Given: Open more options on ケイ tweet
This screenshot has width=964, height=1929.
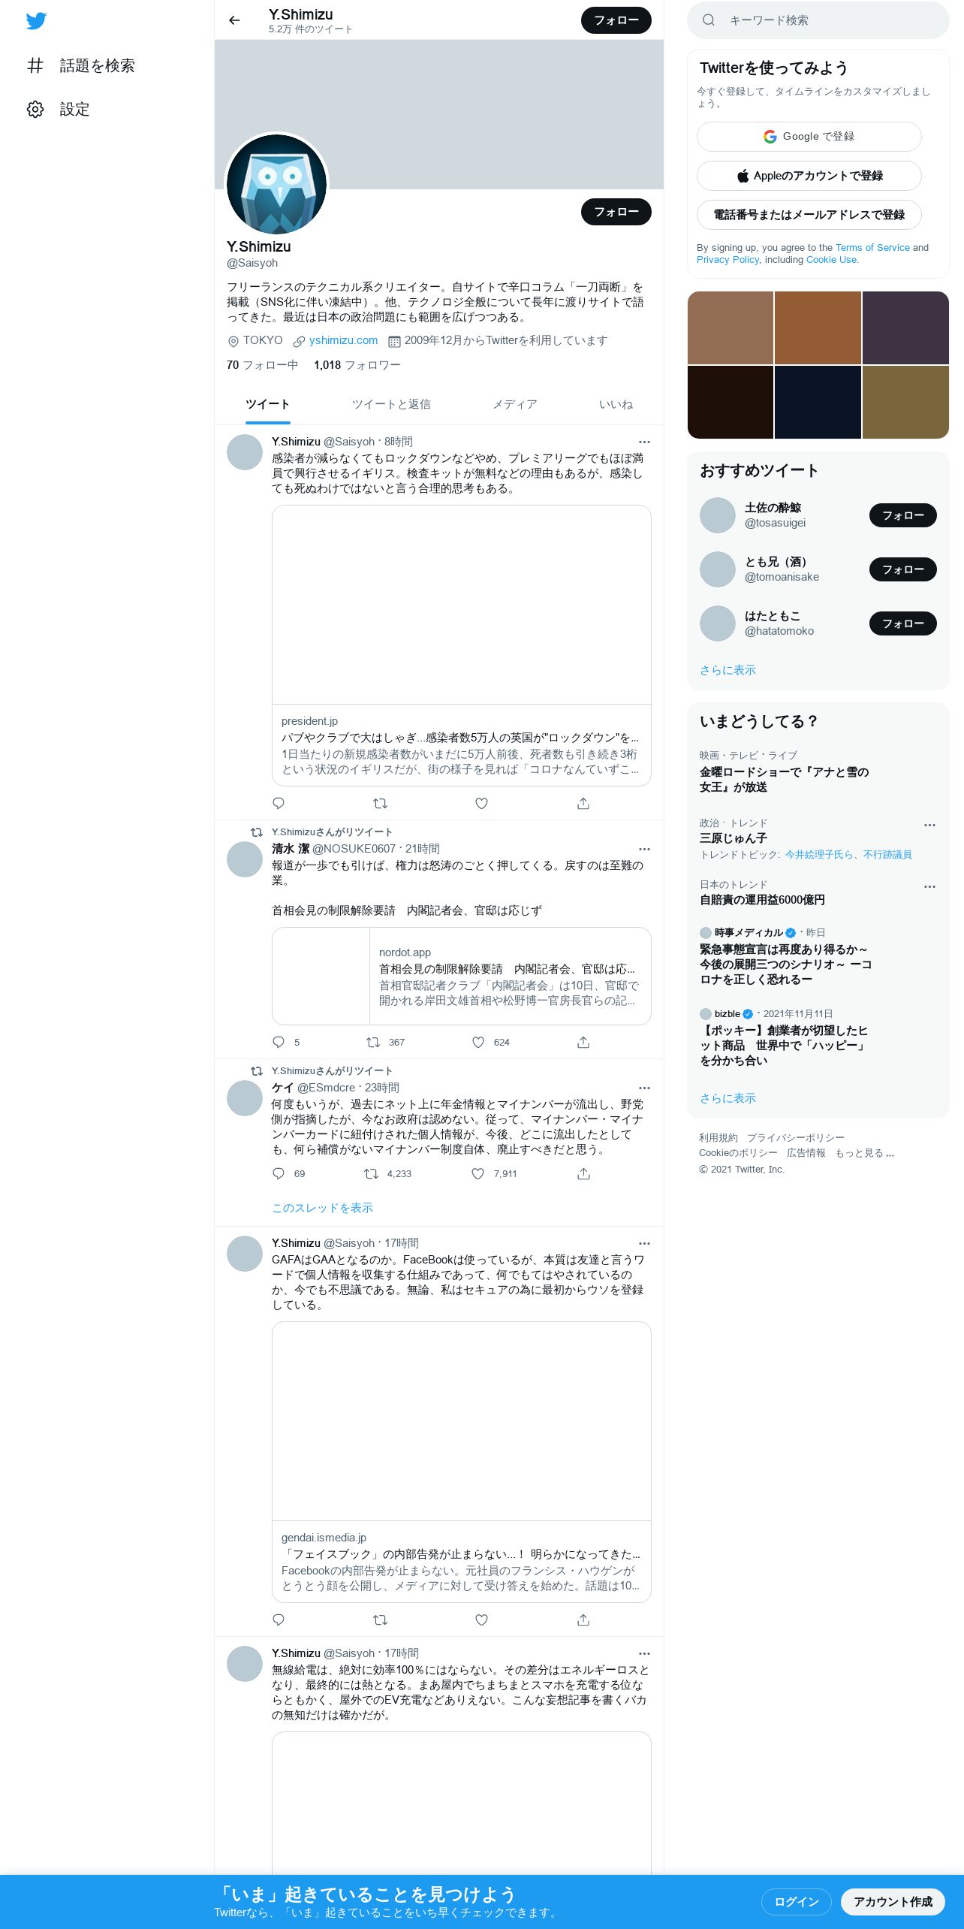Looking at the screenshot, I should tap(644, 1088).
